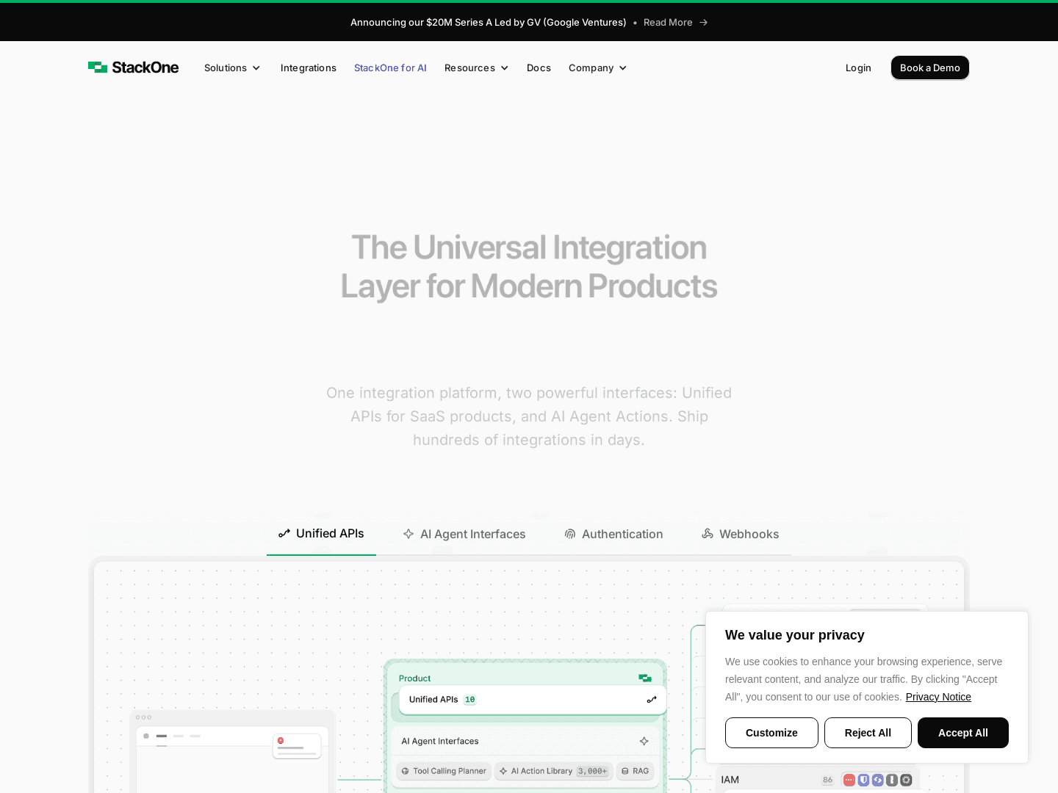The width and height of the screenshot is (1058, 793).
Task: Click the route icon in Unified APIs card
Action: coord(651,700)
